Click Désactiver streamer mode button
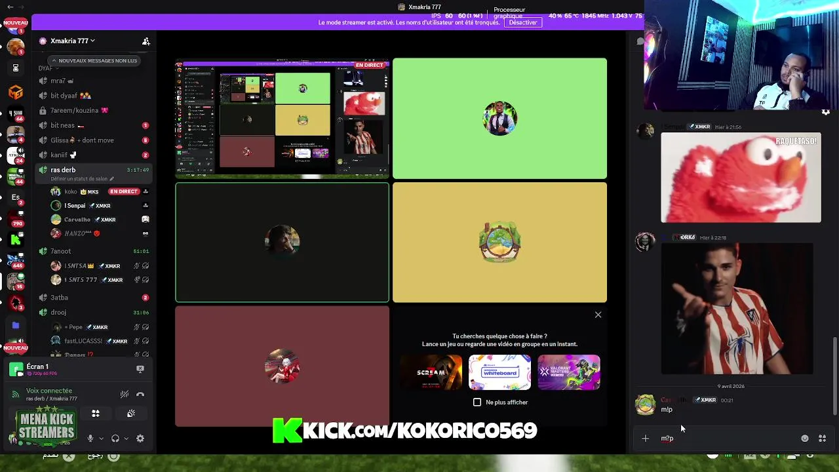 pyautogui.click(x=523, y=22)
